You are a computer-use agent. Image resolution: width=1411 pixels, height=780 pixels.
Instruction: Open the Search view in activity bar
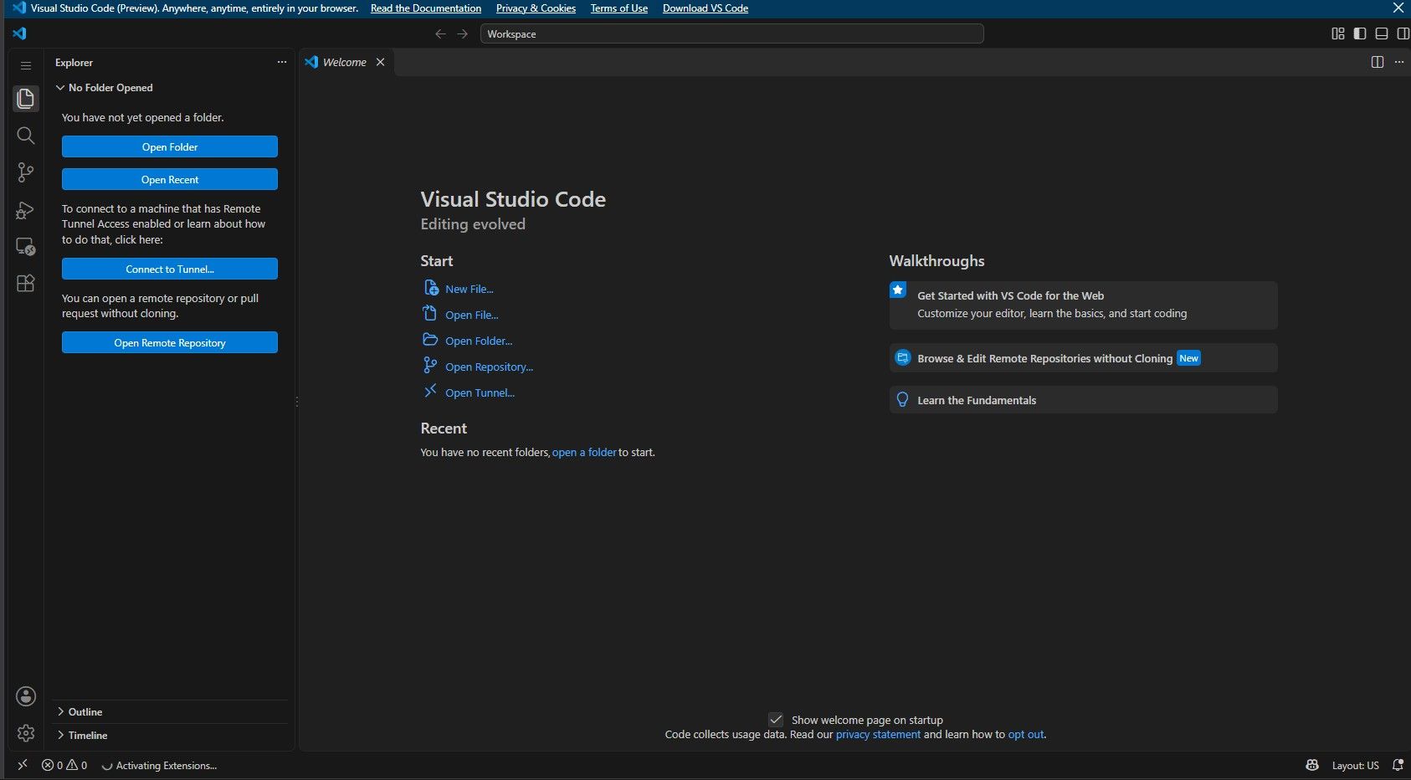click(x=26, y=136)
